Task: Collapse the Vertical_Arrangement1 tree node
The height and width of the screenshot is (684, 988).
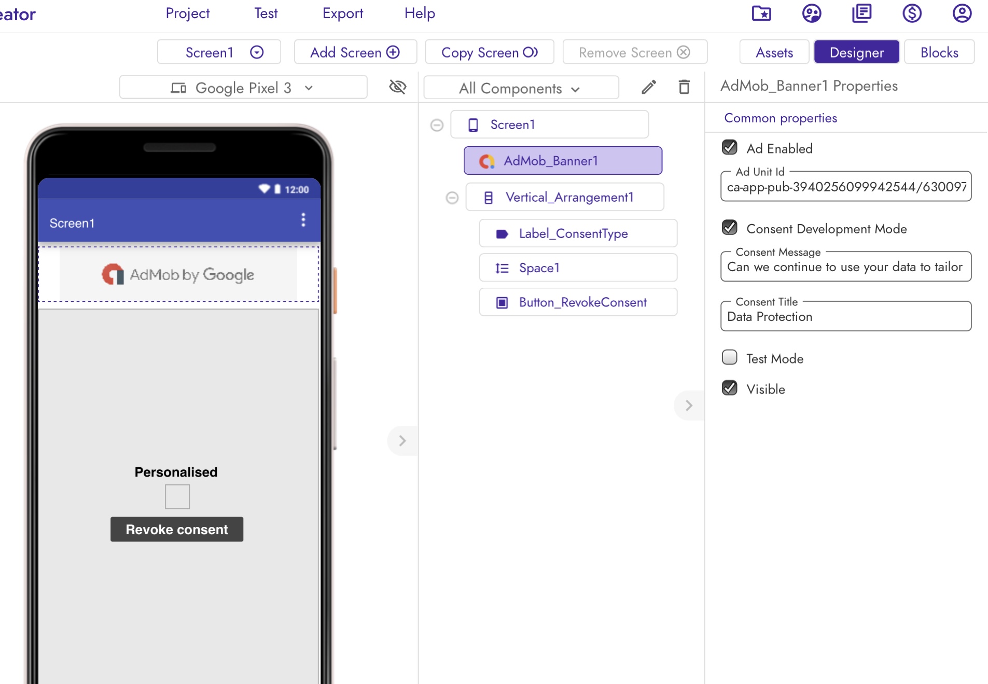Action: coord(452,198)
